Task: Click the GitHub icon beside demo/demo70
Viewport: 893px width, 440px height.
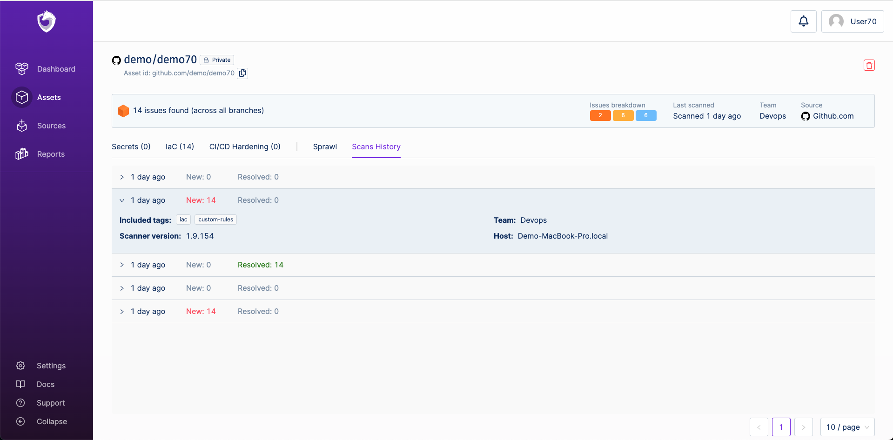Action: pyautogui.click(x=116, y=60)
